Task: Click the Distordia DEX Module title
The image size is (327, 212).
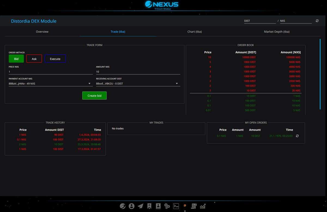Action: [x=34, y=21]
